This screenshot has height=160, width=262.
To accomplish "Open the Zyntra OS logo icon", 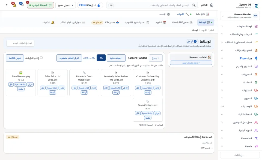I will coord(256,6).
